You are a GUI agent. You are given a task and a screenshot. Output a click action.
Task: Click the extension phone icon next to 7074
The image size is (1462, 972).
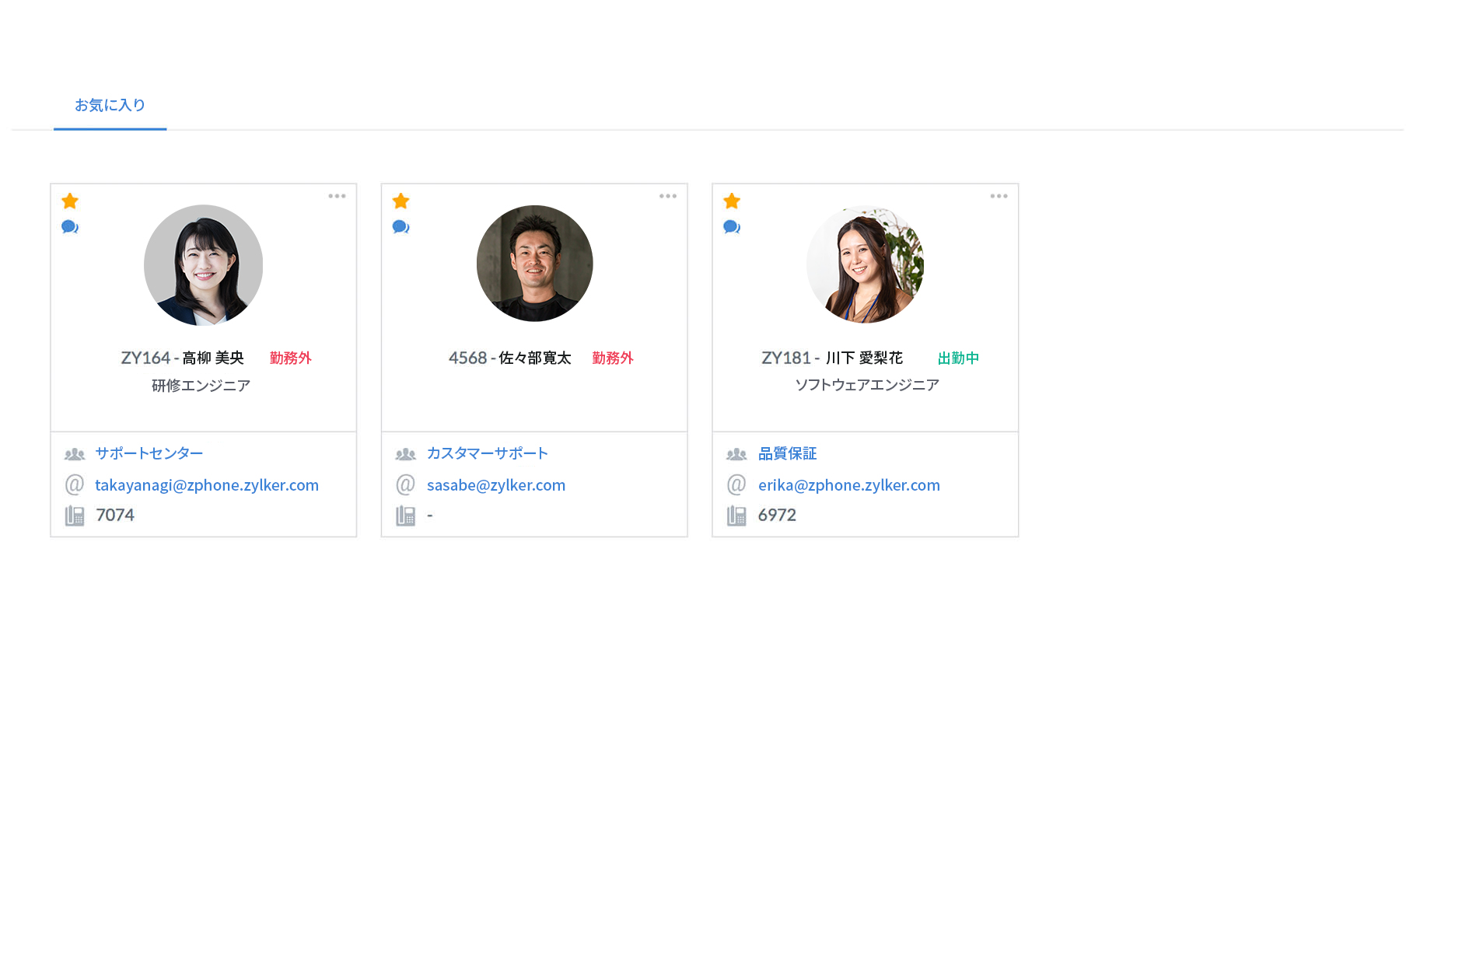pyautogui.click(x=75, y=514)
